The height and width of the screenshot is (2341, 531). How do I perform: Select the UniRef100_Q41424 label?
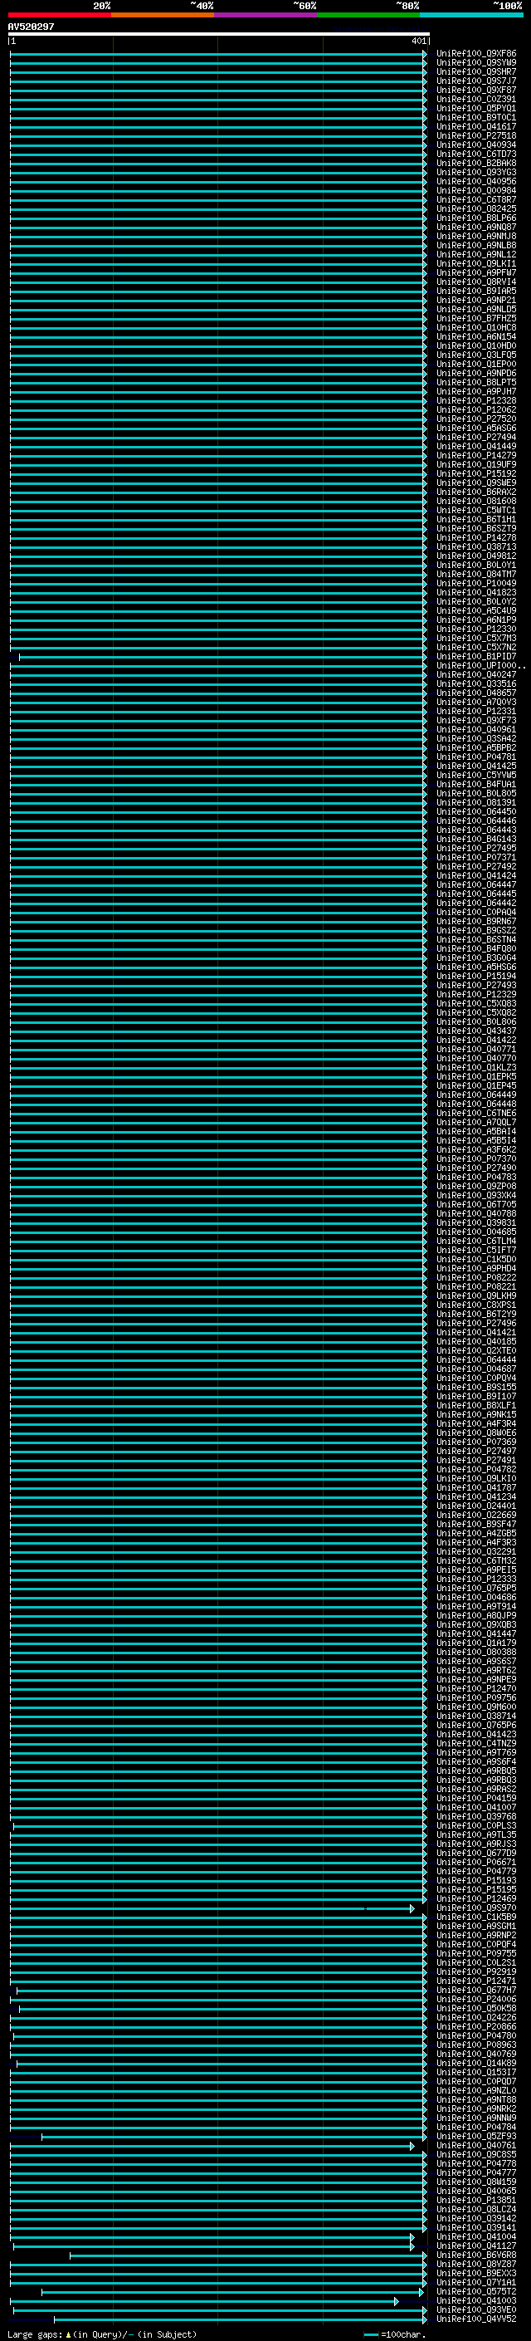(x=476, y=875)
